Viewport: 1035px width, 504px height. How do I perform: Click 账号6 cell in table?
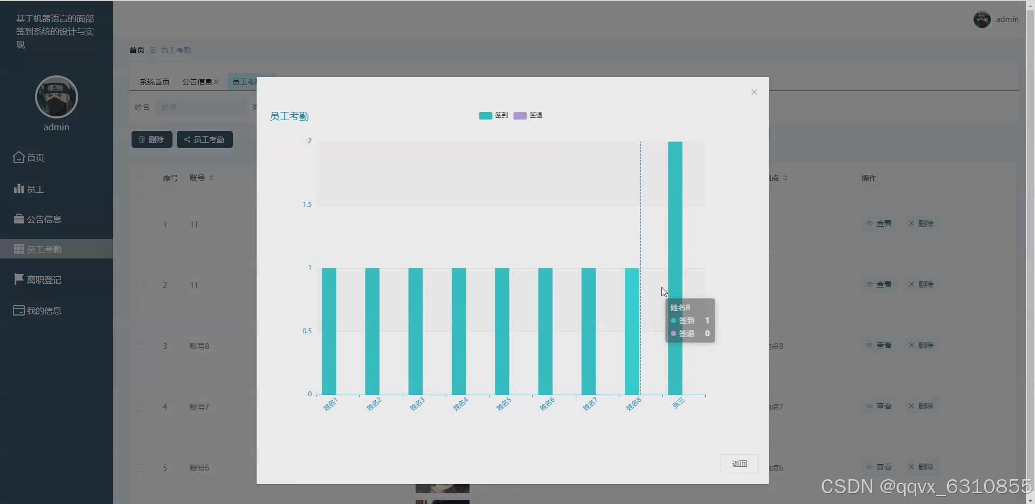(x=199, y=467)
